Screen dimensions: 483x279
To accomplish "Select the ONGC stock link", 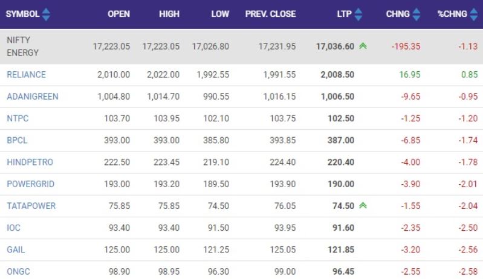I will 18,271.
